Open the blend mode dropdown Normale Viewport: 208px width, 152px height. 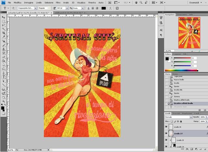(x=191, y=117)
